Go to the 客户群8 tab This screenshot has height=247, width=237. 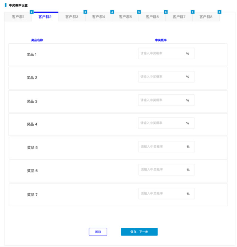click(x=206, y=17)
